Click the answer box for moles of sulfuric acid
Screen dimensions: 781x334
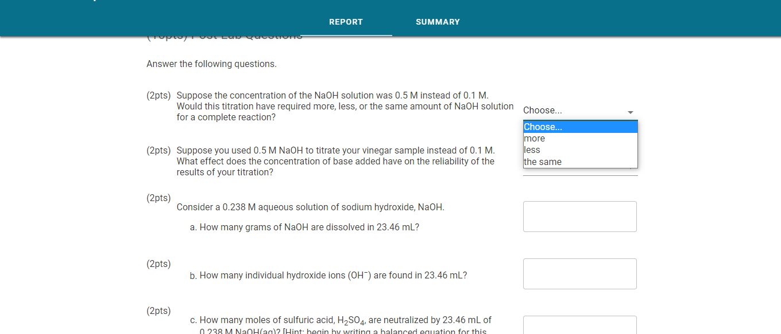(579, 327)
